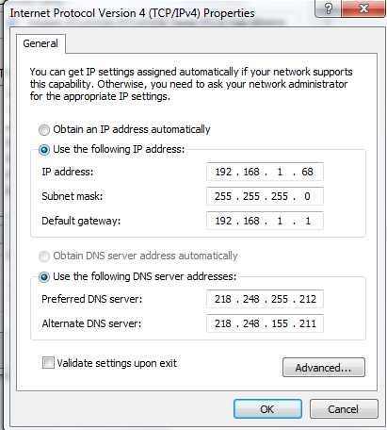Click the dialog title bar text

(132, 13)
